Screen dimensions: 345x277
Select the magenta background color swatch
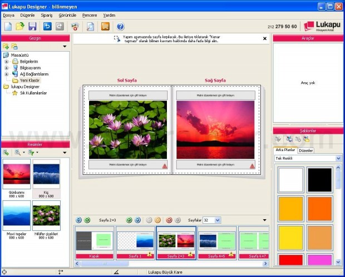(319, 260)
